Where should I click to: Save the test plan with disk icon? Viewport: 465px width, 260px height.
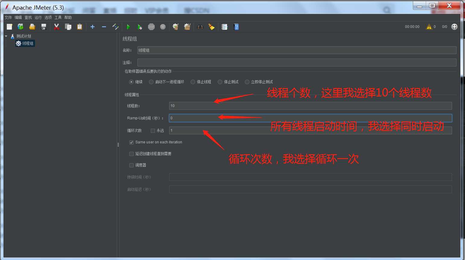pyautogui.click(x=43, y=27)
